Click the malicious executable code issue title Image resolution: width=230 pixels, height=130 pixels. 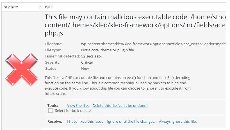coord(135,25)
